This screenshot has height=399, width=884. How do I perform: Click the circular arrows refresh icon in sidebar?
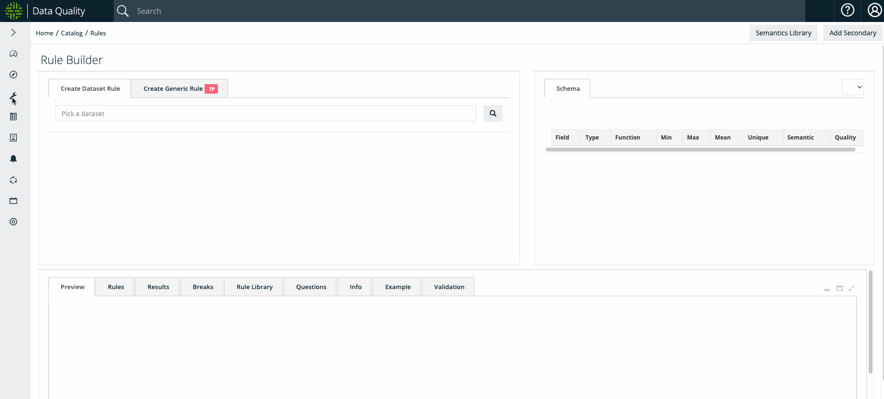pos(13,180)
